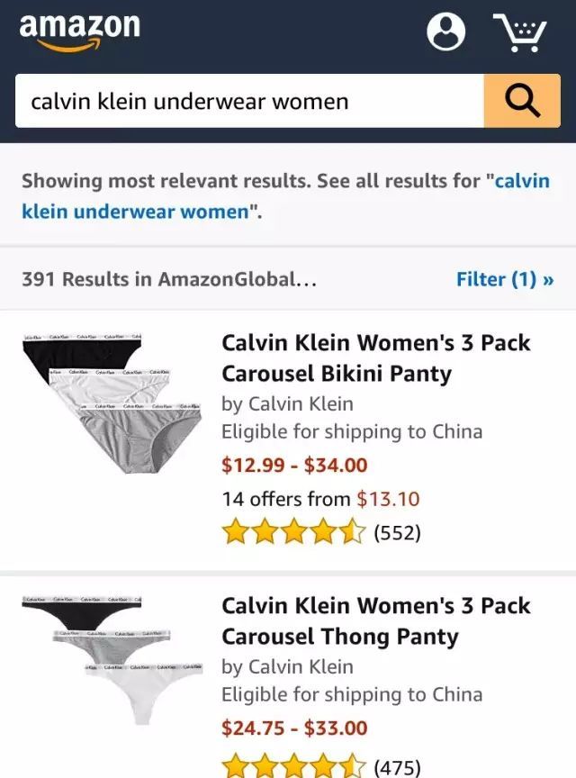Click the orange search magnifier button

point(522,101)
